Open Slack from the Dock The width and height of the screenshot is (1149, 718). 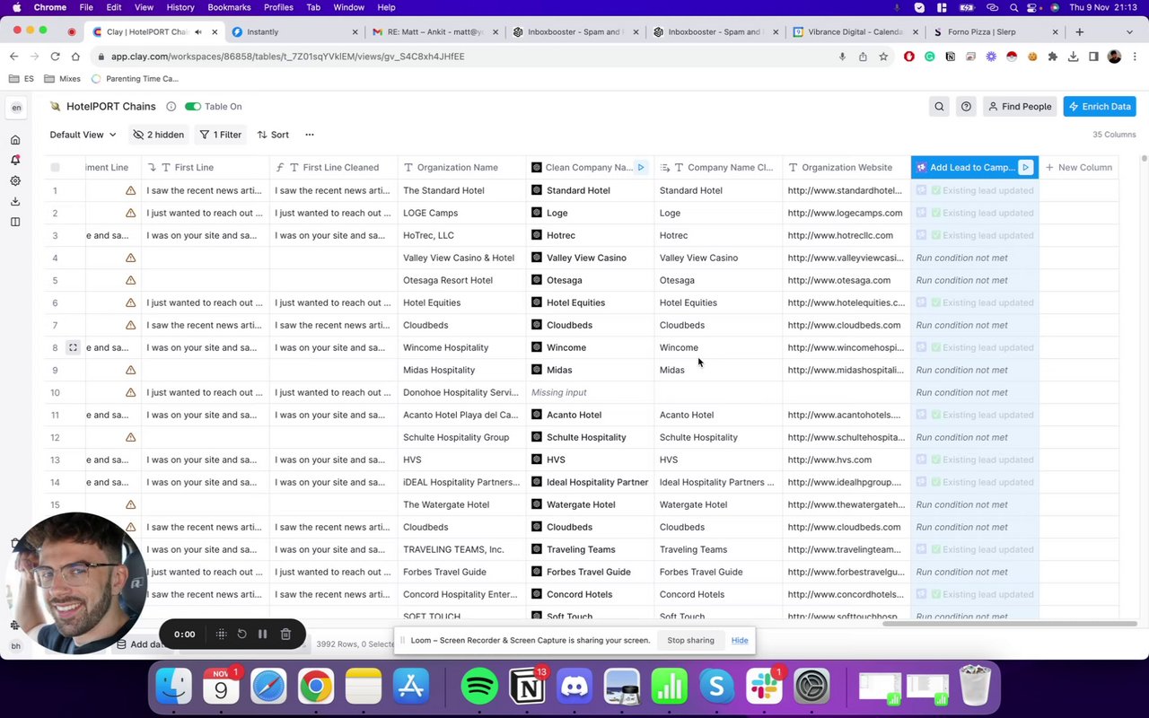(x=764, y=687)
